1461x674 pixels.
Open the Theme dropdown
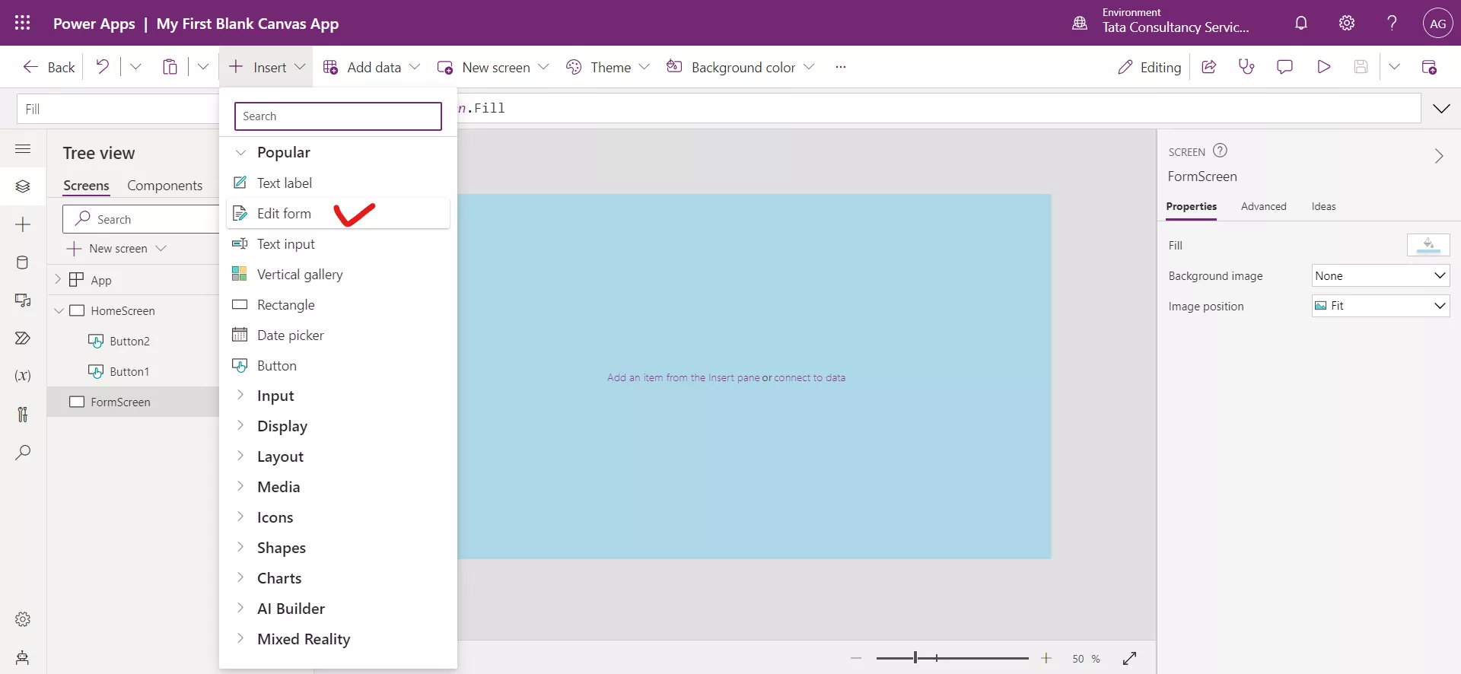pos(608,67)
